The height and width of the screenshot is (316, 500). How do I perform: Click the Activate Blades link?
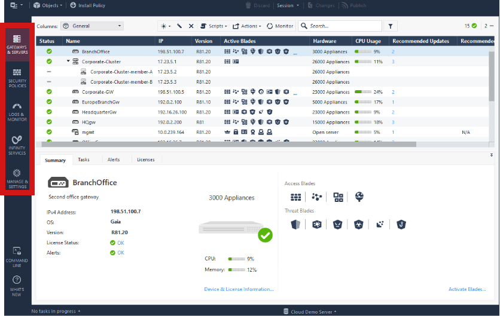467,289
